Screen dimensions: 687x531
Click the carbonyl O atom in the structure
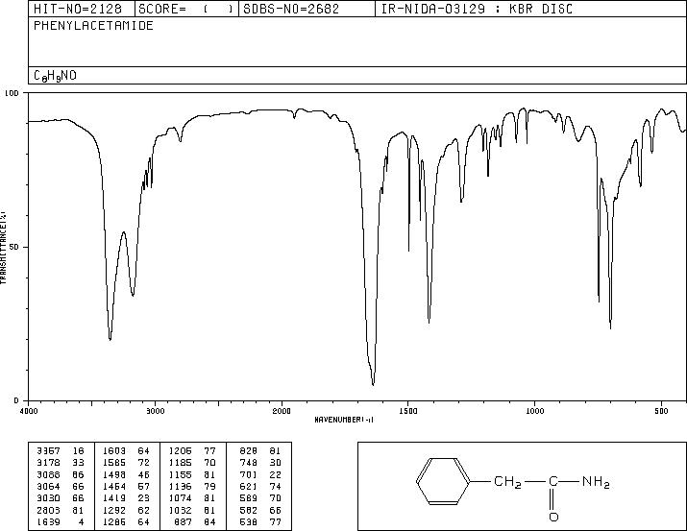(553, 517)
